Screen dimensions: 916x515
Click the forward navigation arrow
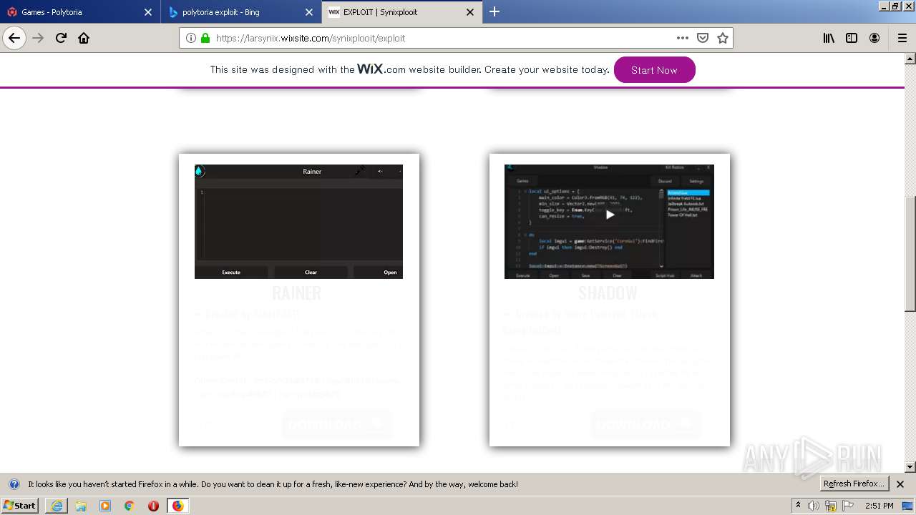tap(38, 38)
